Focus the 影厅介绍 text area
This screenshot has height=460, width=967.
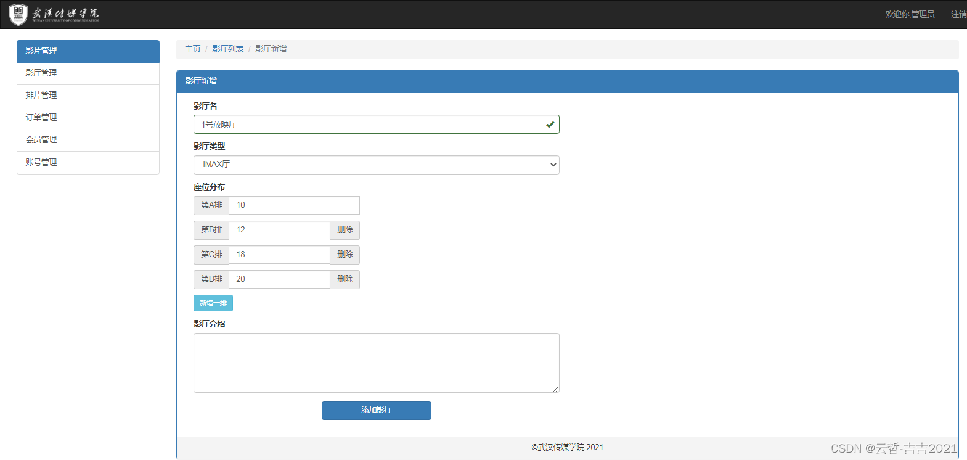(377, 363)
